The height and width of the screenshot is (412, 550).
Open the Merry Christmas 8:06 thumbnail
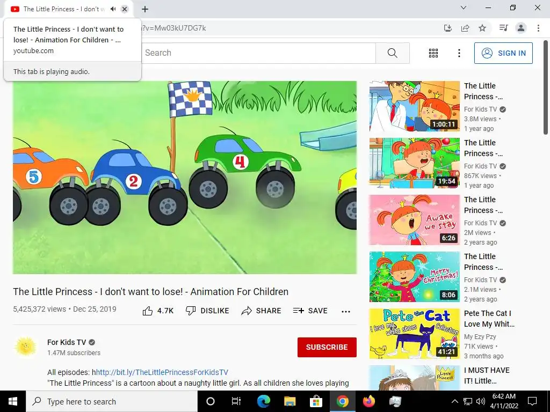(x=415, y=277)
